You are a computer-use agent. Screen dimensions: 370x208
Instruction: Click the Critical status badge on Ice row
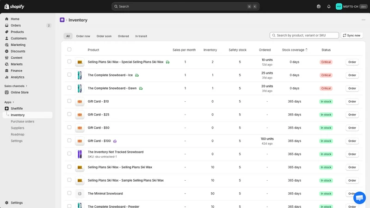(326, 75)
